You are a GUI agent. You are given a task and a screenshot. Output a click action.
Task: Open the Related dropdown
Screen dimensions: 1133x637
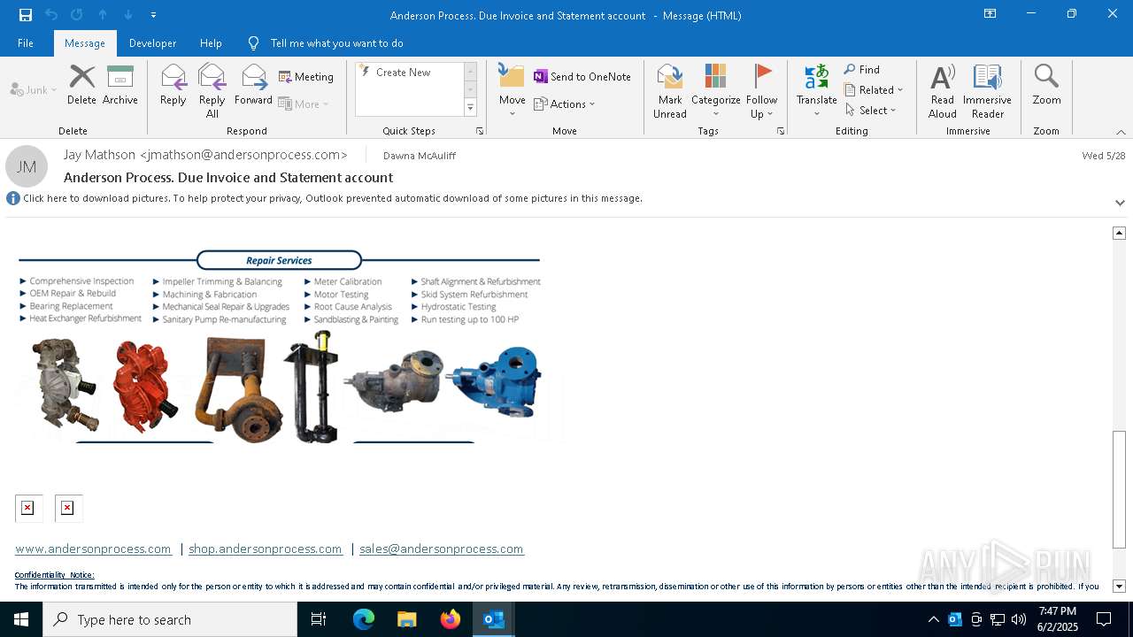(874, 90)
